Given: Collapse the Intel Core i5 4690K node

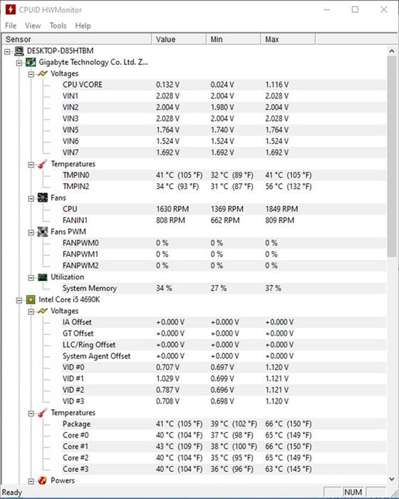Looking at the screenshot, I should point(19,300).
